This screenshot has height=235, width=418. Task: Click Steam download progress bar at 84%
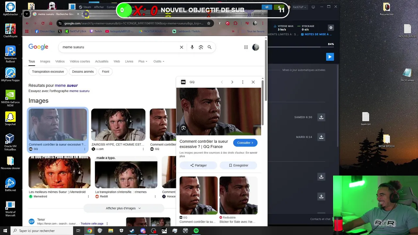point(300,48)
